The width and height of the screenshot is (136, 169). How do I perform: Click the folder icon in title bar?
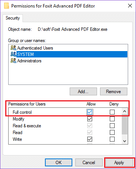[6, 6]
